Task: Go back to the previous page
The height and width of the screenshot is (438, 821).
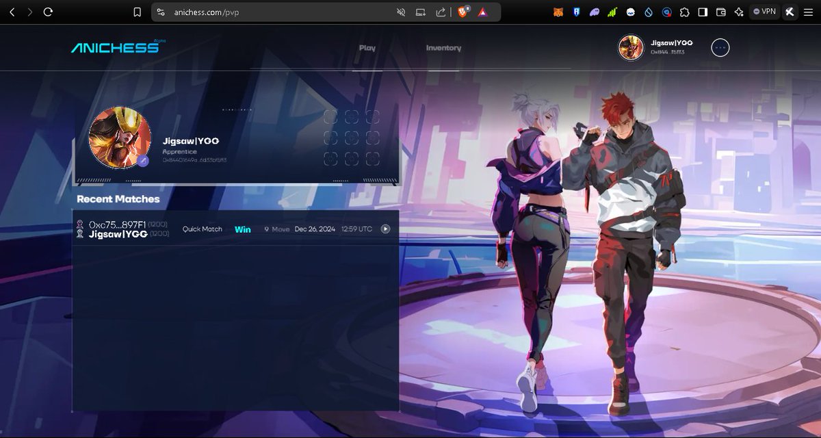Action: pos(12,12)
